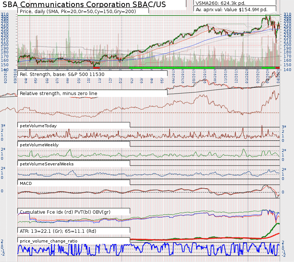Click the peteVolumeWeekly panel label
The width and height of the screenshot is (294, 262).
point(39,145)
